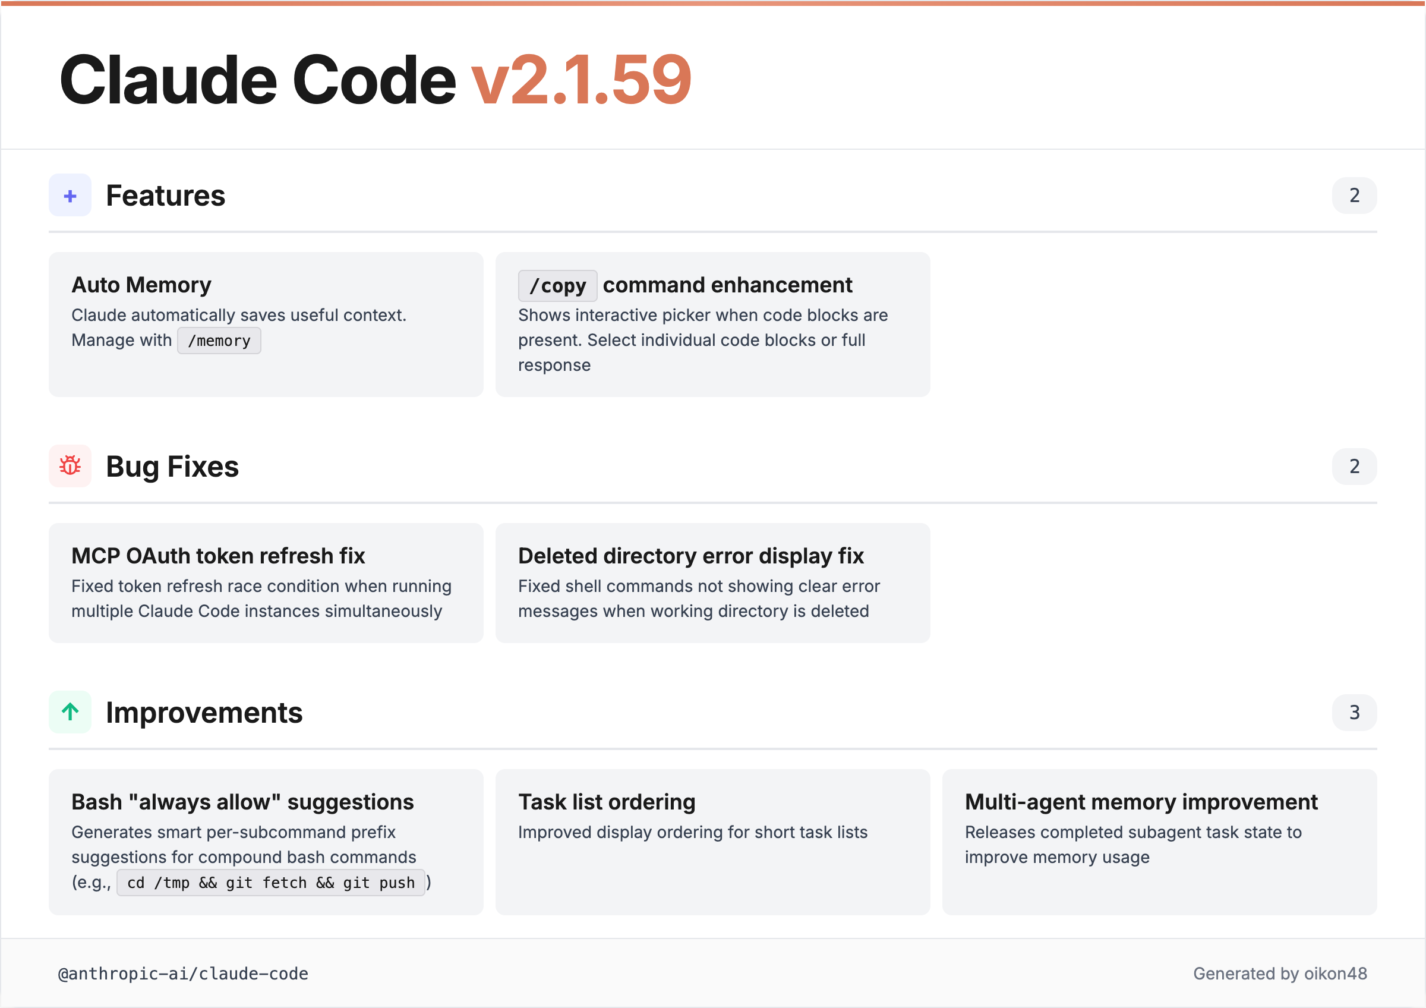Click the red bug icon beside Bug Fixes
1426x1008 pixels.
[x=70, y=466]
